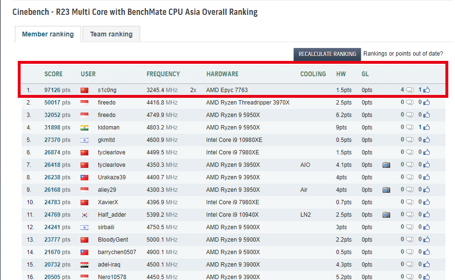Click thumbs-up on Nero10578's row
Viewport: 455px width, 280px height.
tap(426, 277)
